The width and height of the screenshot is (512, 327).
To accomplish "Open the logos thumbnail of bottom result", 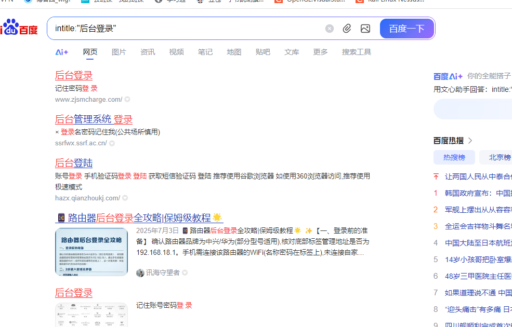I will pyautogui.click(x=91, y=315).
